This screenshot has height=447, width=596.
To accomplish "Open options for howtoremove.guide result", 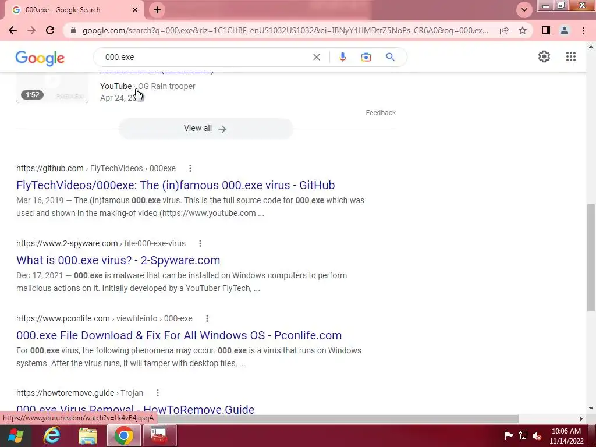I will pos(157,393).
